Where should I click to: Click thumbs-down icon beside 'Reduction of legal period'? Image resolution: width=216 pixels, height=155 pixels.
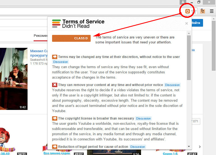[x=55, y=147]
